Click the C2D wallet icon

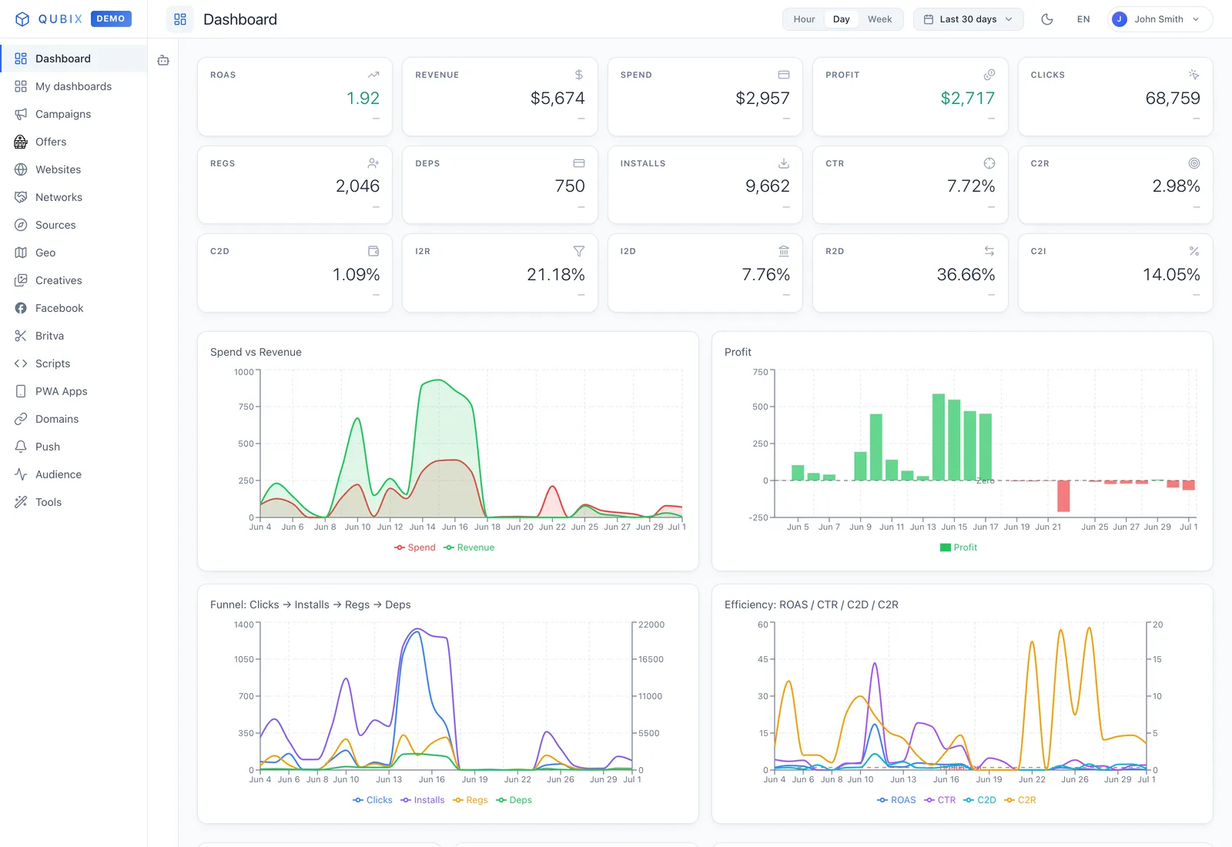tap(373, 251)
